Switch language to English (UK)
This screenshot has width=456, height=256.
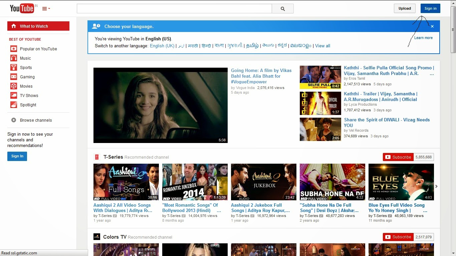pos(162,46)
